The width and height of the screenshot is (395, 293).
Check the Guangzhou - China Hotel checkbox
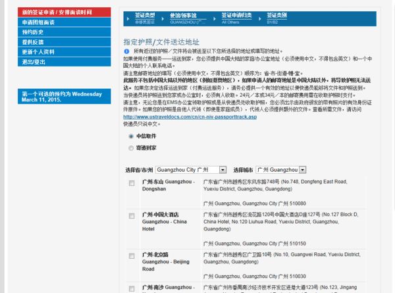130,215
